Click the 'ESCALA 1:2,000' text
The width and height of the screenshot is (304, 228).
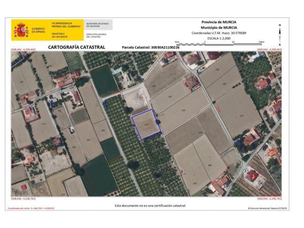219,38
